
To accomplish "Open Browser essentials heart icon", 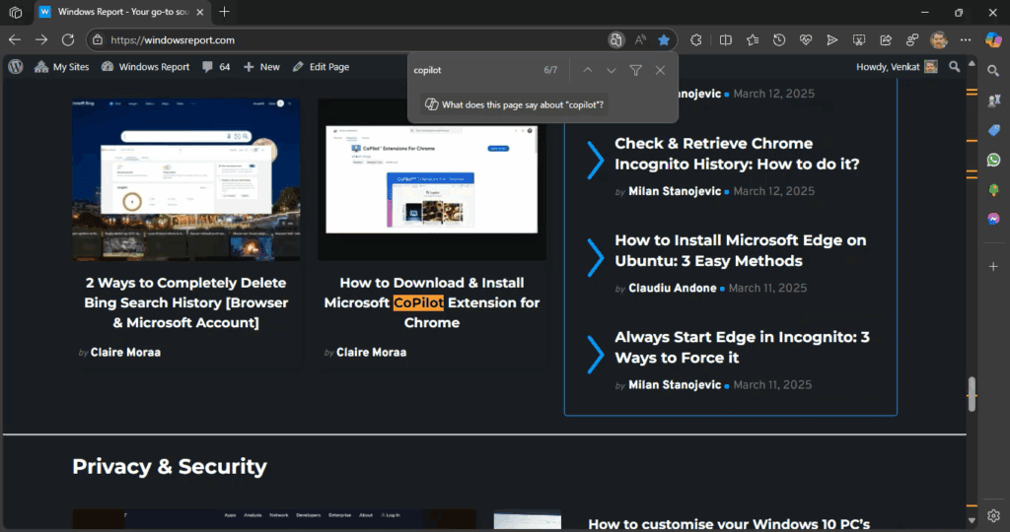I will point(806,39).
